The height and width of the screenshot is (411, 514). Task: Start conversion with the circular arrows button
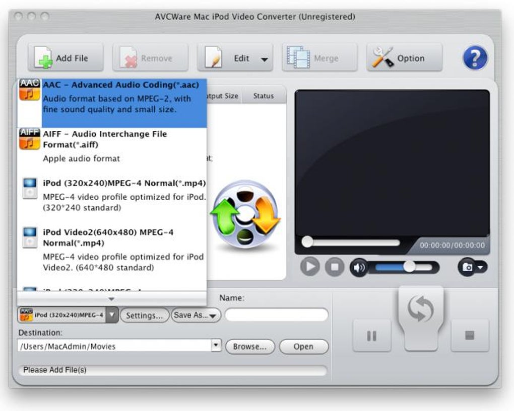(421, 318)
